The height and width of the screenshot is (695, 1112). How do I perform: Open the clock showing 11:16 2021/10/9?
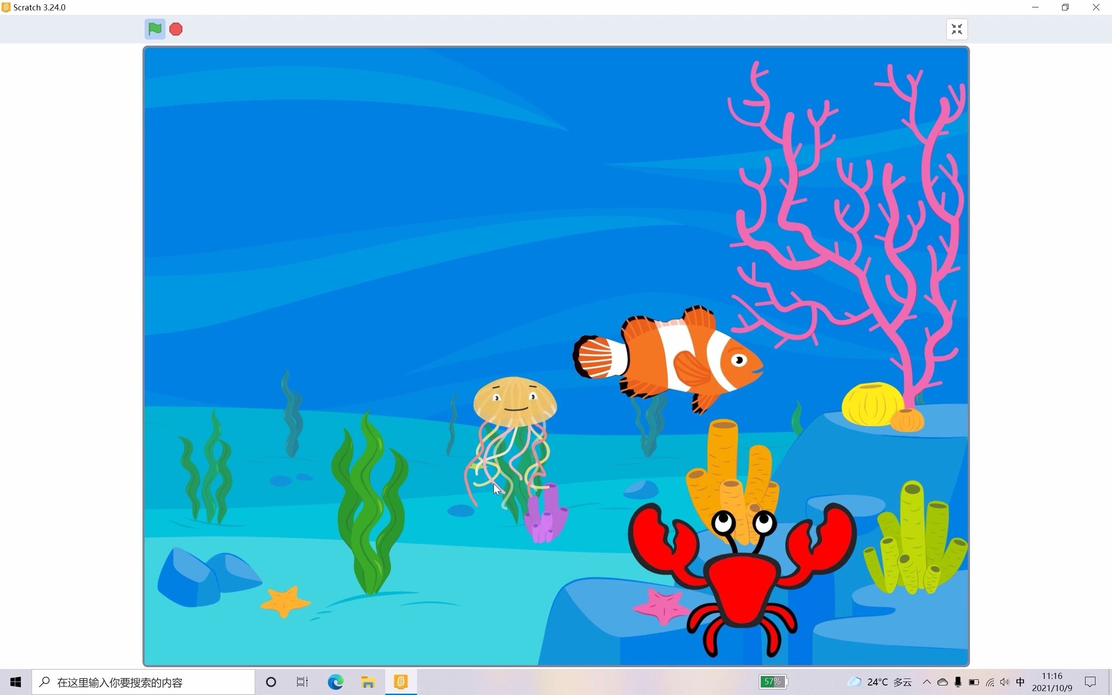coord(1052,682)
